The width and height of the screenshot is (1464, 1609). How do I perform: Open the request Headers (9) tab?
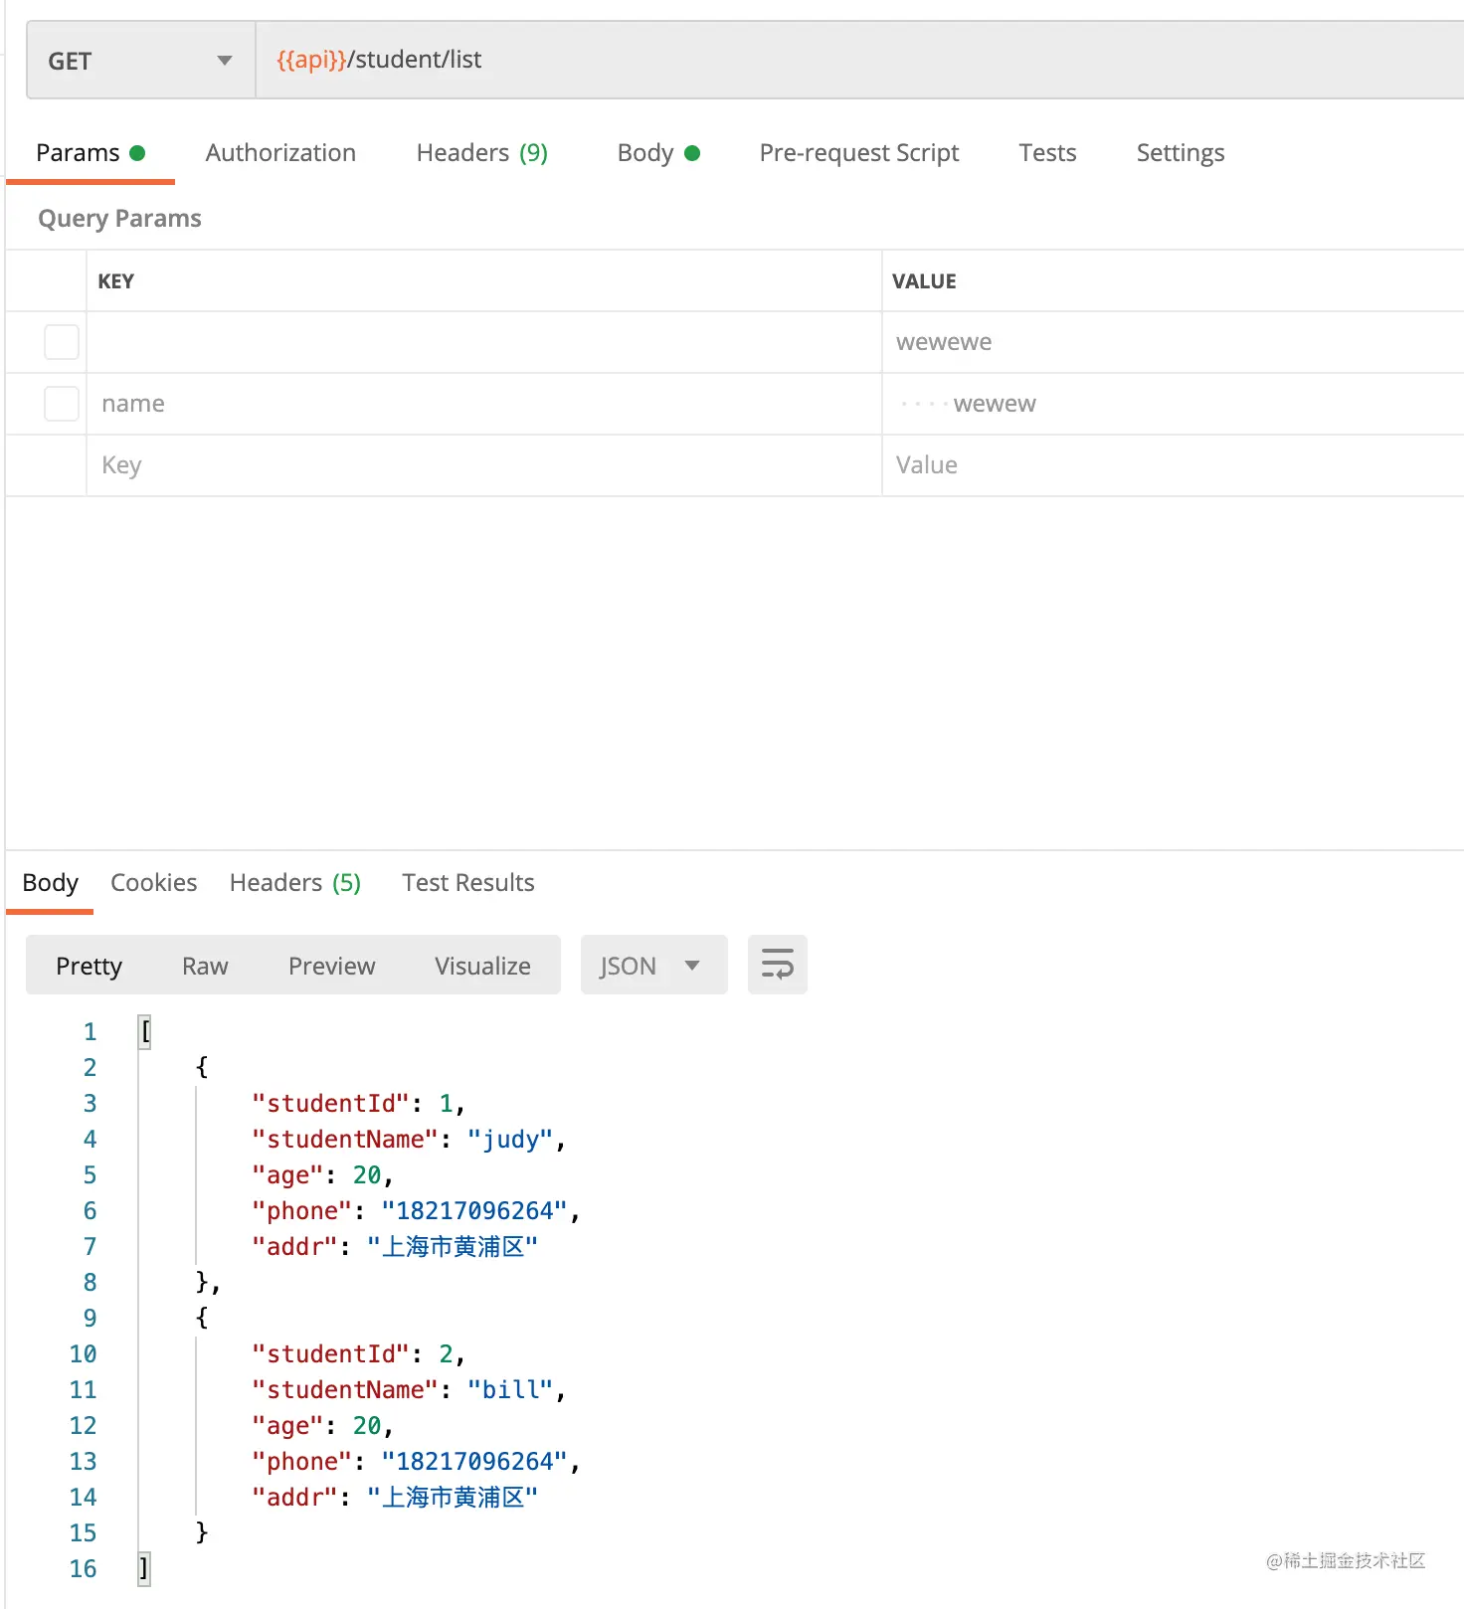(x=482, y=153)
